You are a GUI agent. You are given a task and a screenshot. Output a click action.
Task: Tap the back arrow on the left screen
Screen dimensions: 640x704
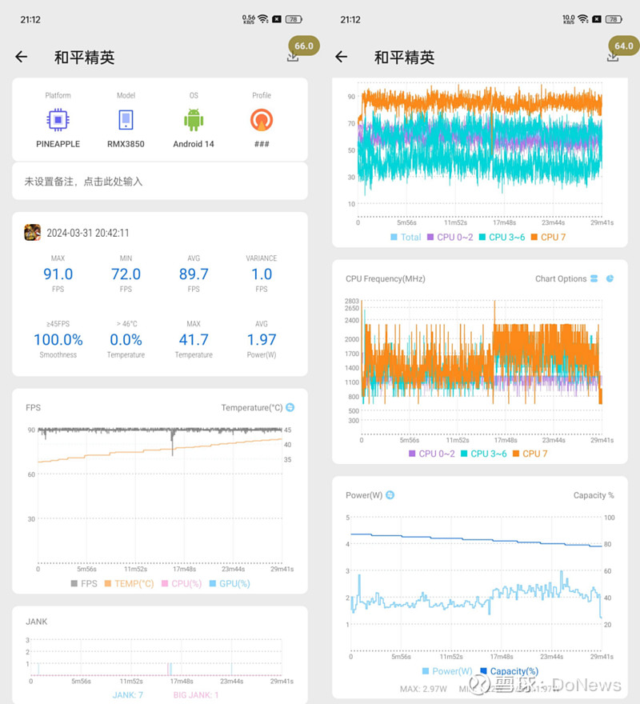pyautogui.click(x=21, y=57)
